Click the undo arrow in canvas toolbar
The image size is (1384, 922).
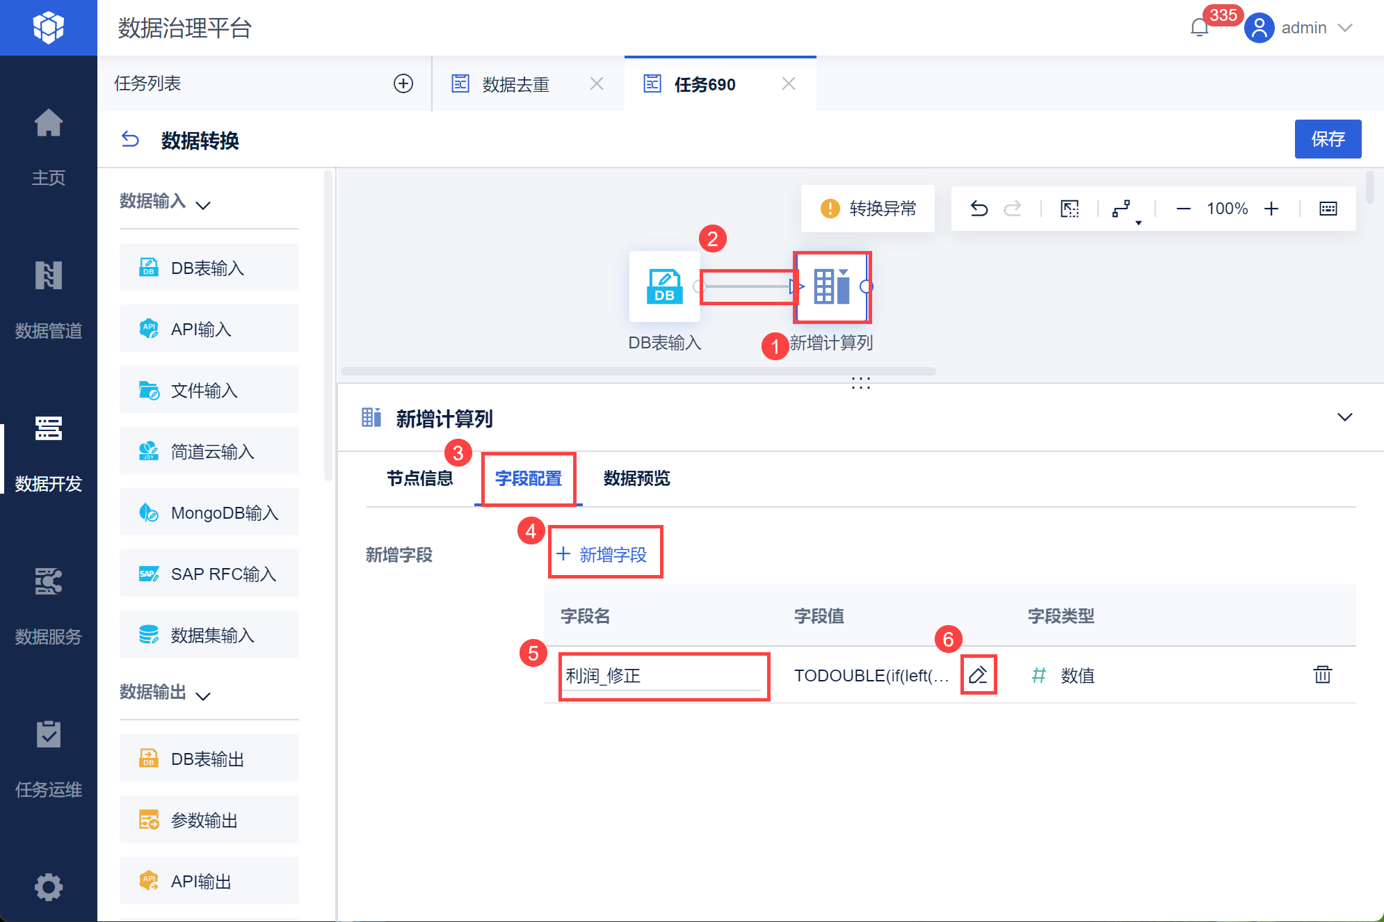979,209
